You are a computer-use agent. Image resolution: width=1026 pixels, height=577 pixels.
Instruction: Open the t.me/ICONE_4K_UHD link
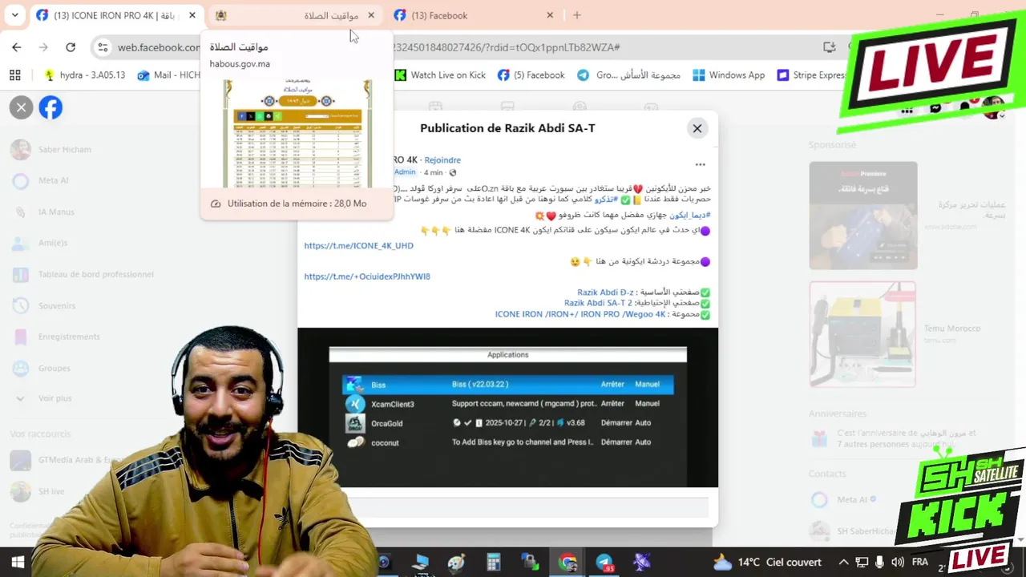pos(359,246)
